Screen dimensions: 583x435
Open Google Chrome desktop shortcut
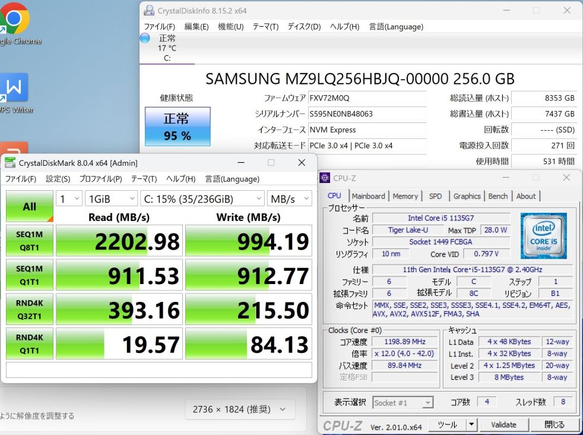(15, 24)
